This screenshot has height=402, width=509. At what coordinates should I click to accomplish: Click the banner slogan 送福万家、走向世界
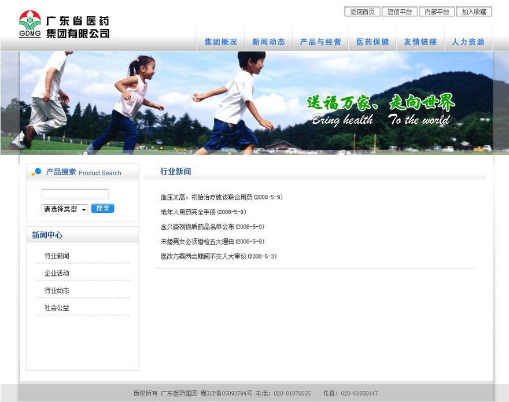pyautogui.click(x=381, y=102)
